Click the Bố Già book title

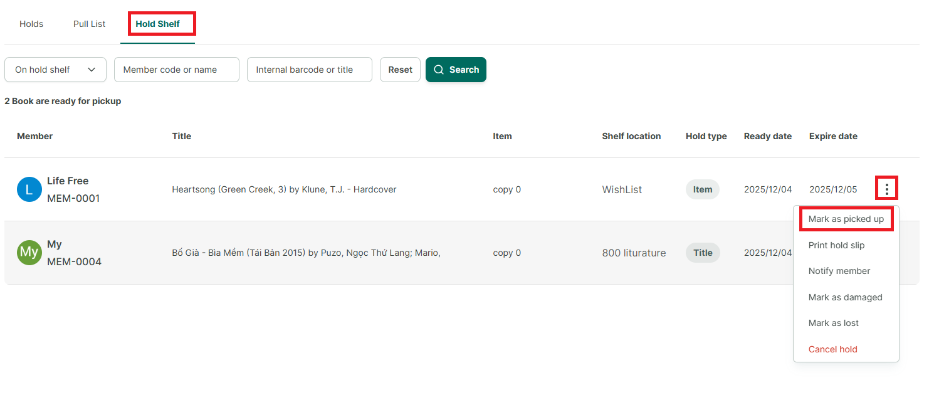coord(307,253)
